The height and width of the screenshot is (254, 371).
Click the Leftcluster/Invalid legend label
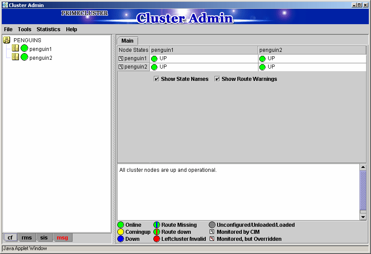coord(184,239)
